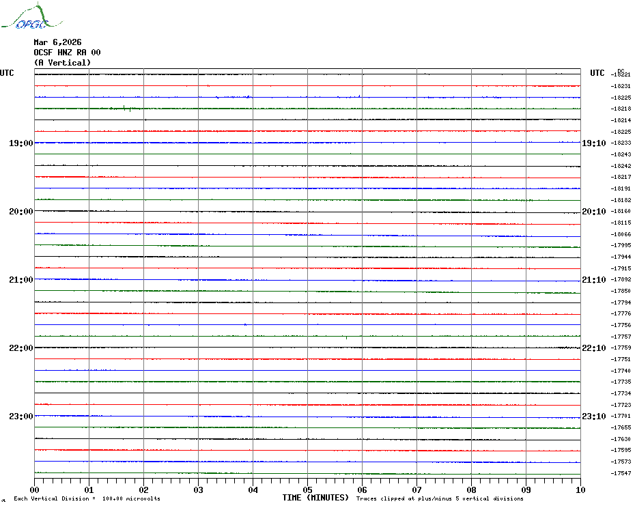Viewport: 635px width, 508px height.
Task: Click the DC offset value -17892
Action: (621, 279)
